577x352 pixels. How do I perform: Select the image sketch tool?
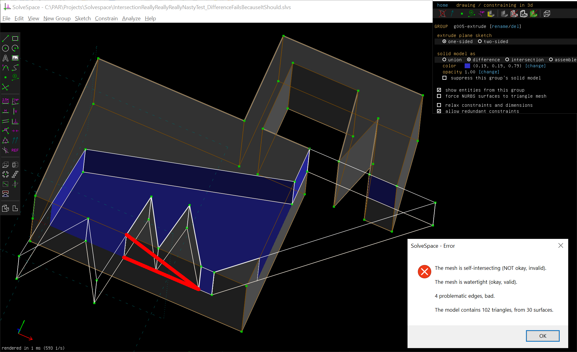pos(15,58)
